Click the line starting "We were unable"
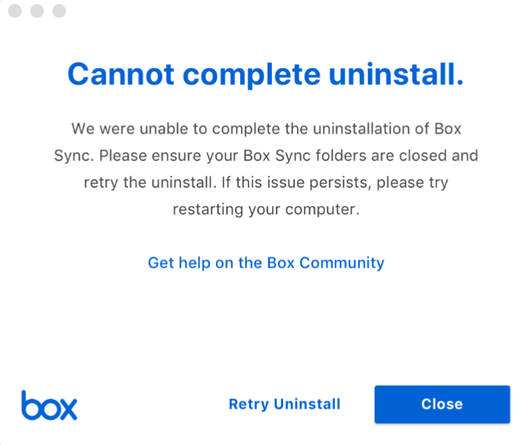The width and height of the screenshot is (530, 445). pyautogui.click(x=266, y=129)
